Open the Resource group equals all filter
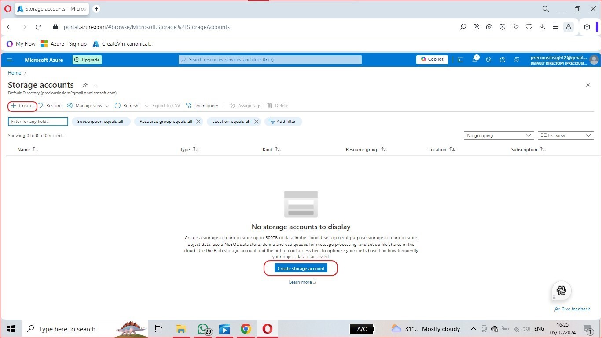This screenshot has height=338, width=602. (166, 122)
